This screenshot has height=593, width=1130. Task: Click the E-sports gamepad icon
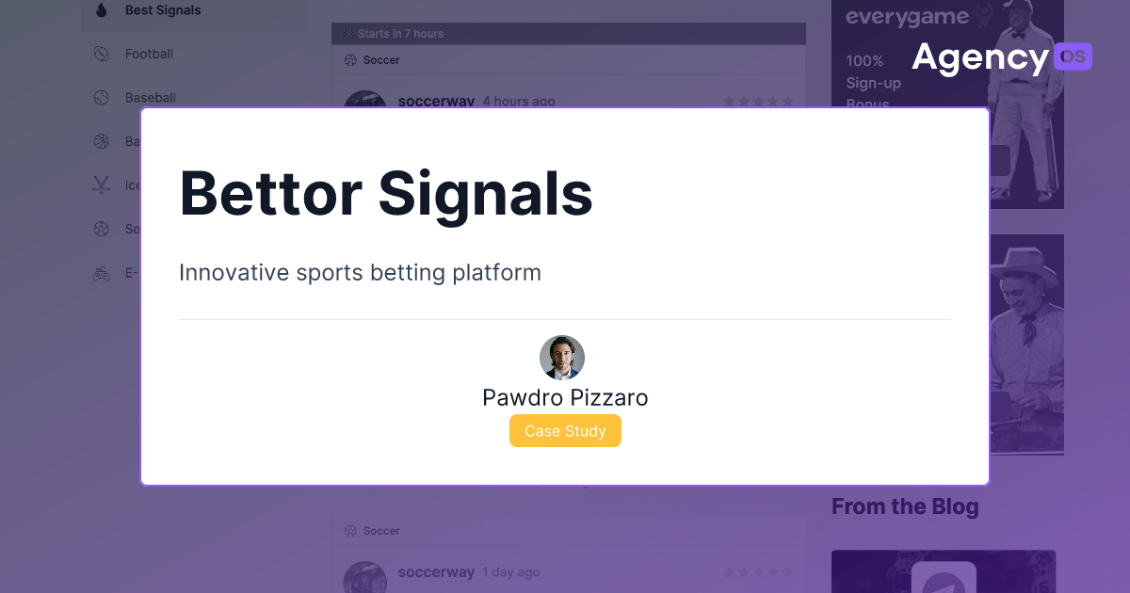click(101, 272)
